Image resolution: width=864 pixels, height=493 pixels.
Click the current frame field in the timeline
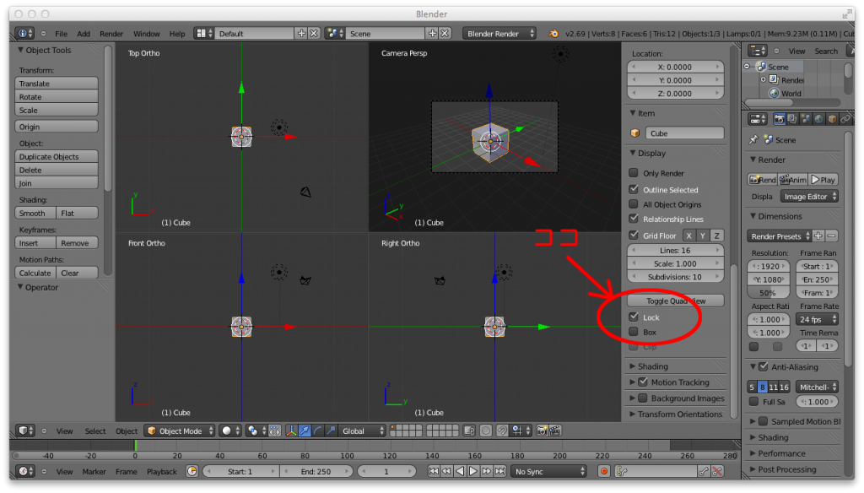pyautogui.click(x=386, y=471)
